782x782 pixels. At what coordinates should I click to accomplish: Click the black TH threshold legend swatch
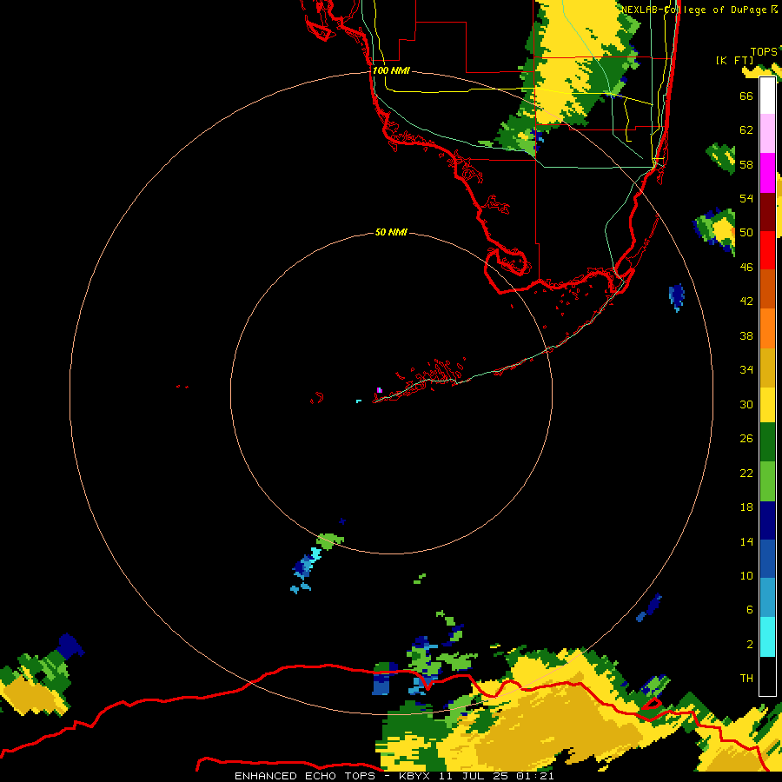pyautogui.click(x=767, y=676)
